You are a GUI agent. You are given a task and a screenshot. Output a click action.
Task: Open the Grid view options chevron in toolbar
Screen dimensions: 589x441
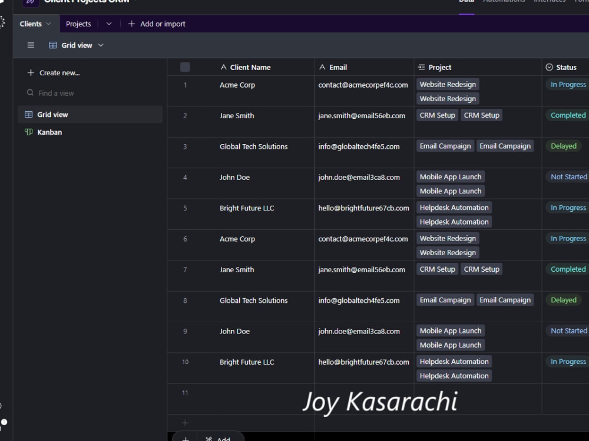point(101,45)
